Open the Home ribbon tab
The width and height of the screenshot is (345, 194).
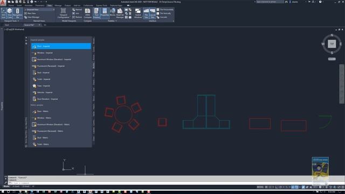click(11, 5)
